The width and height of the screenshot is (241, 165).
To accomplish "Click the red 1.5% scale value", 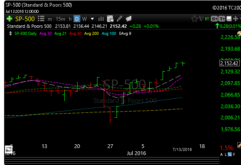I will click(x=226, y=148).
